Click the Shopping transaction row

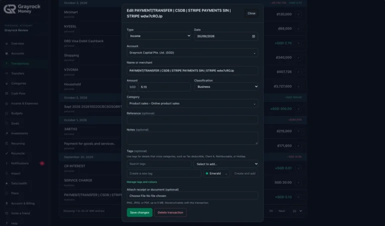(183, 57)
